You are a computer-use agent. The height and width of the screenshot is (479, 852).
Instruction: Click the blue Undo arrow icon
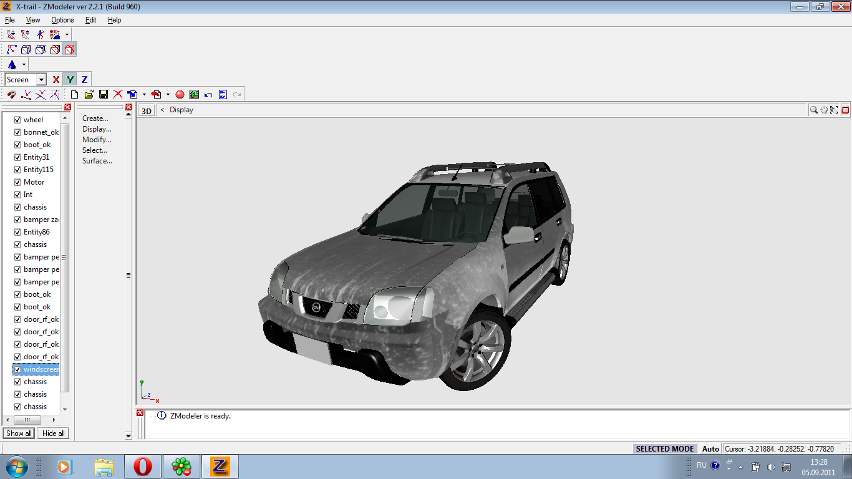click(x=208, y=95)
